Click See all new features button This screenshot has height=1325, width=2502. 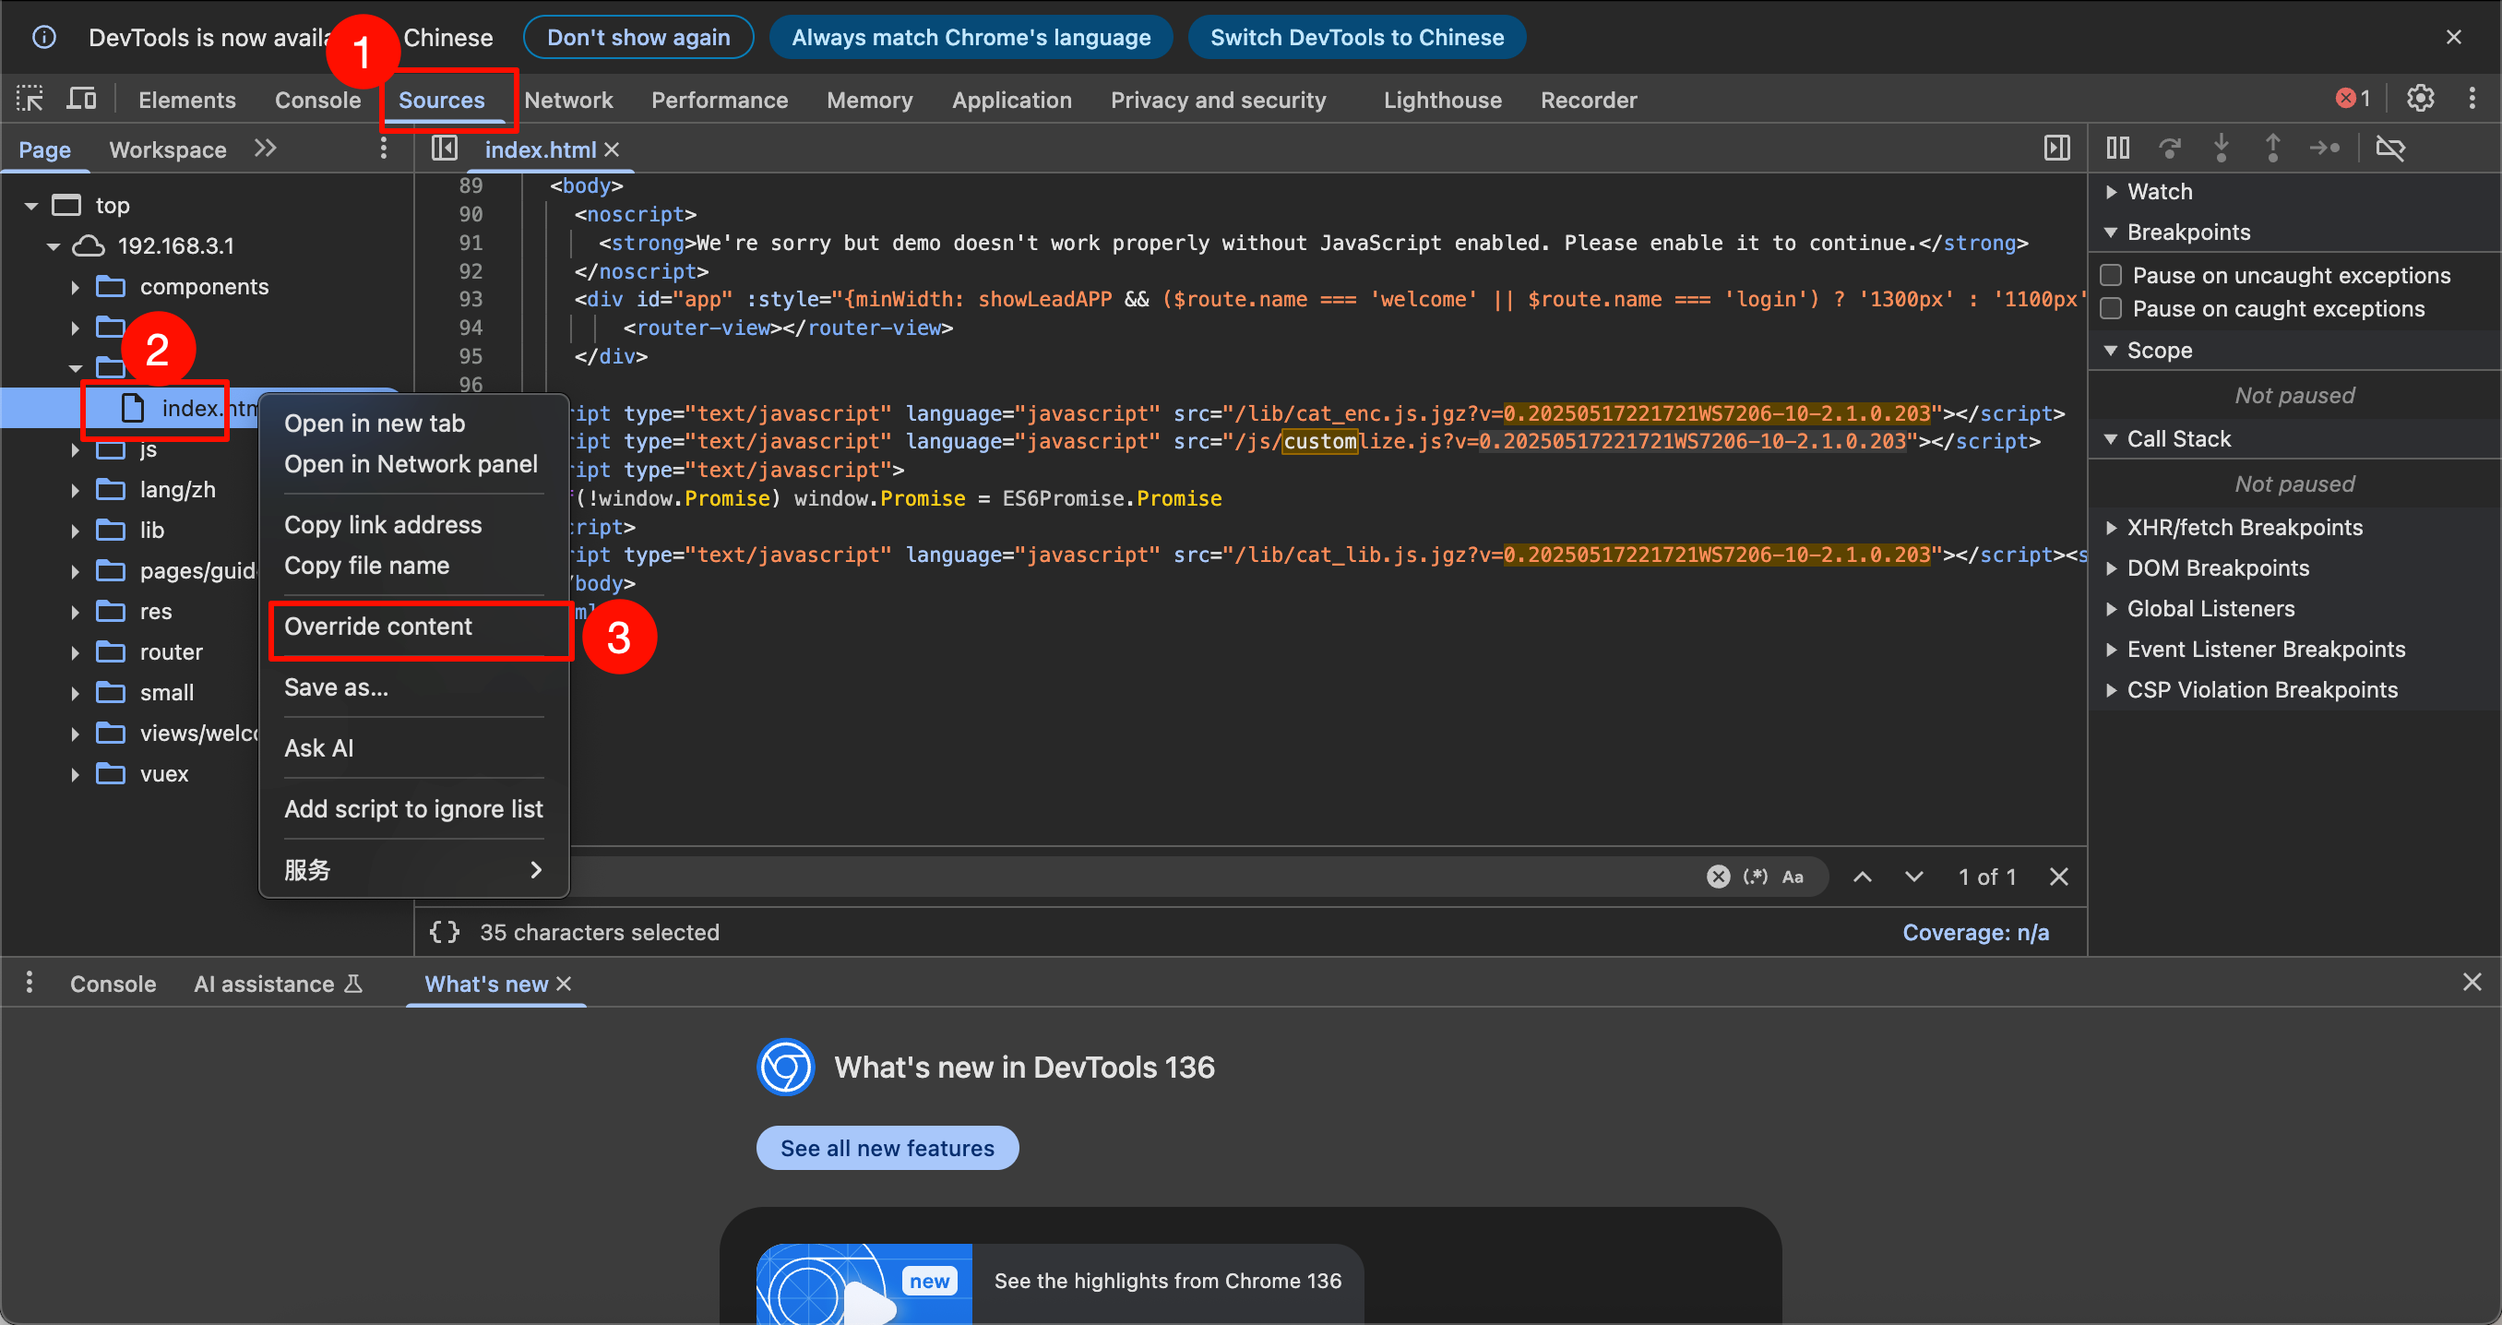click(887, 1148)
